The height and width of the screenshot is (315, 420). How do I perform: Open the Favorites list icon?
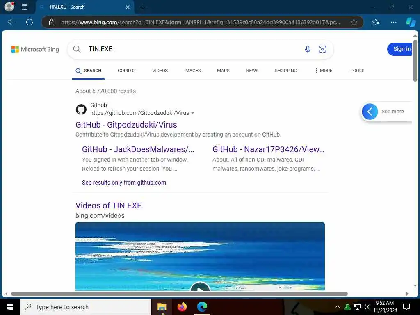(x=376, y=22)
